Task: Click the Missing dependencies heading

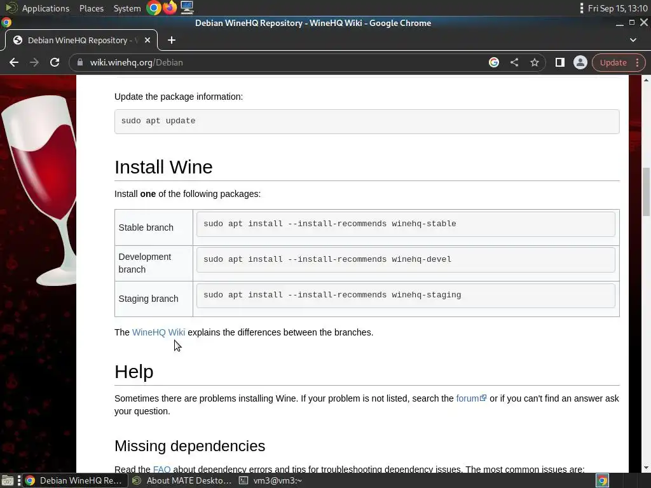Action: click(189, 446)
